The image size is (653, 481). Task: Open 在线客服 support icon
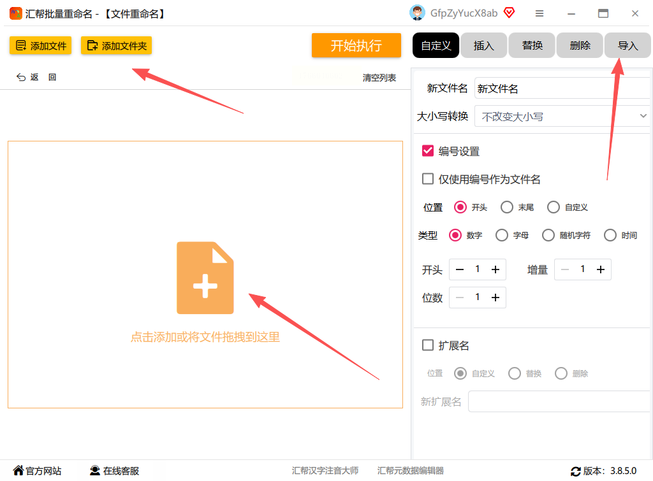pyautogui.click(x=95, y=471)
